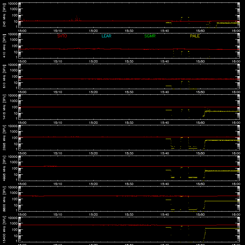Click the 15:30 tick label under 8800 MHz plot
Image resolution: width=245 pixels, height=245 pixels.
[x=129, y=215]
